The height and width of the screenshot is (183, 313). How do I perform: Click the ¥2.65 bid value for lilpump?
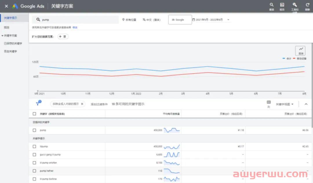point(305,147)
